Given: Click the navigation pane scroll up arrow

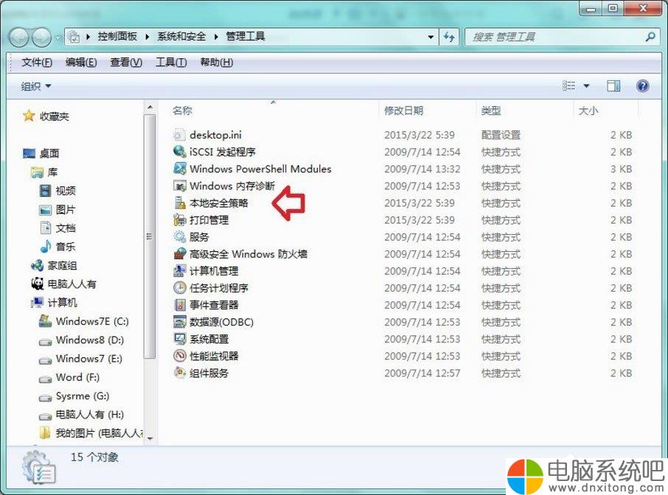Looking at the screenshot, I should point(150,107).
